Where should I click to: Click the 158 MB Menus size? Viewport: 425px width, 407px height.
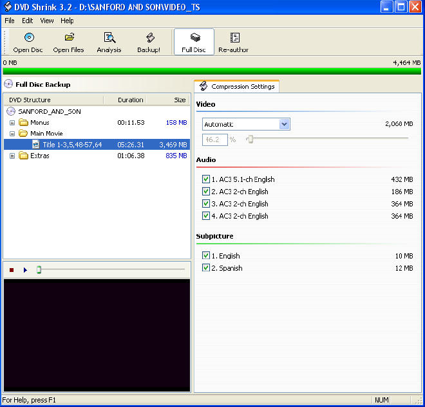tap(176, 123)
